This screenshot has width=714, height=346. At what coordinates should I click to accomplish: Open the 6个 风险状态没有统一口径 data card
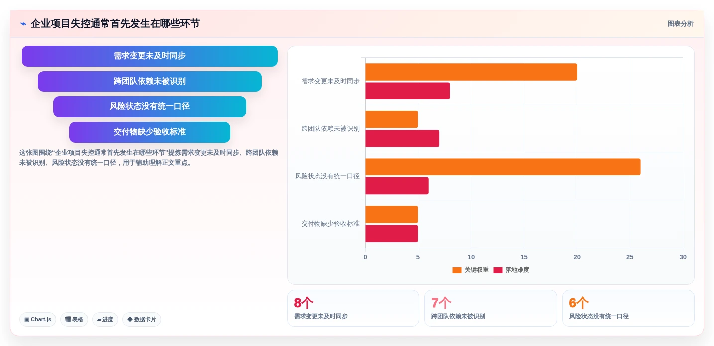[x=628, y=308]
